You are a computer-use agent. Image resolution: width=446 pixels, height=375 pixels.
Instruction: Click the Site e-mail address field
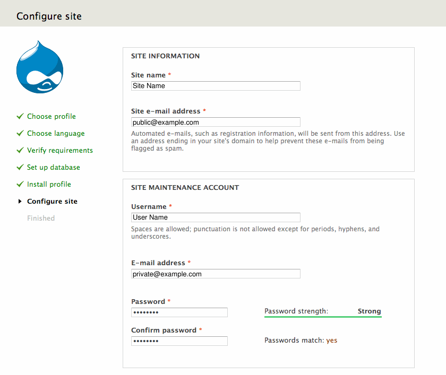click(216, 122)
